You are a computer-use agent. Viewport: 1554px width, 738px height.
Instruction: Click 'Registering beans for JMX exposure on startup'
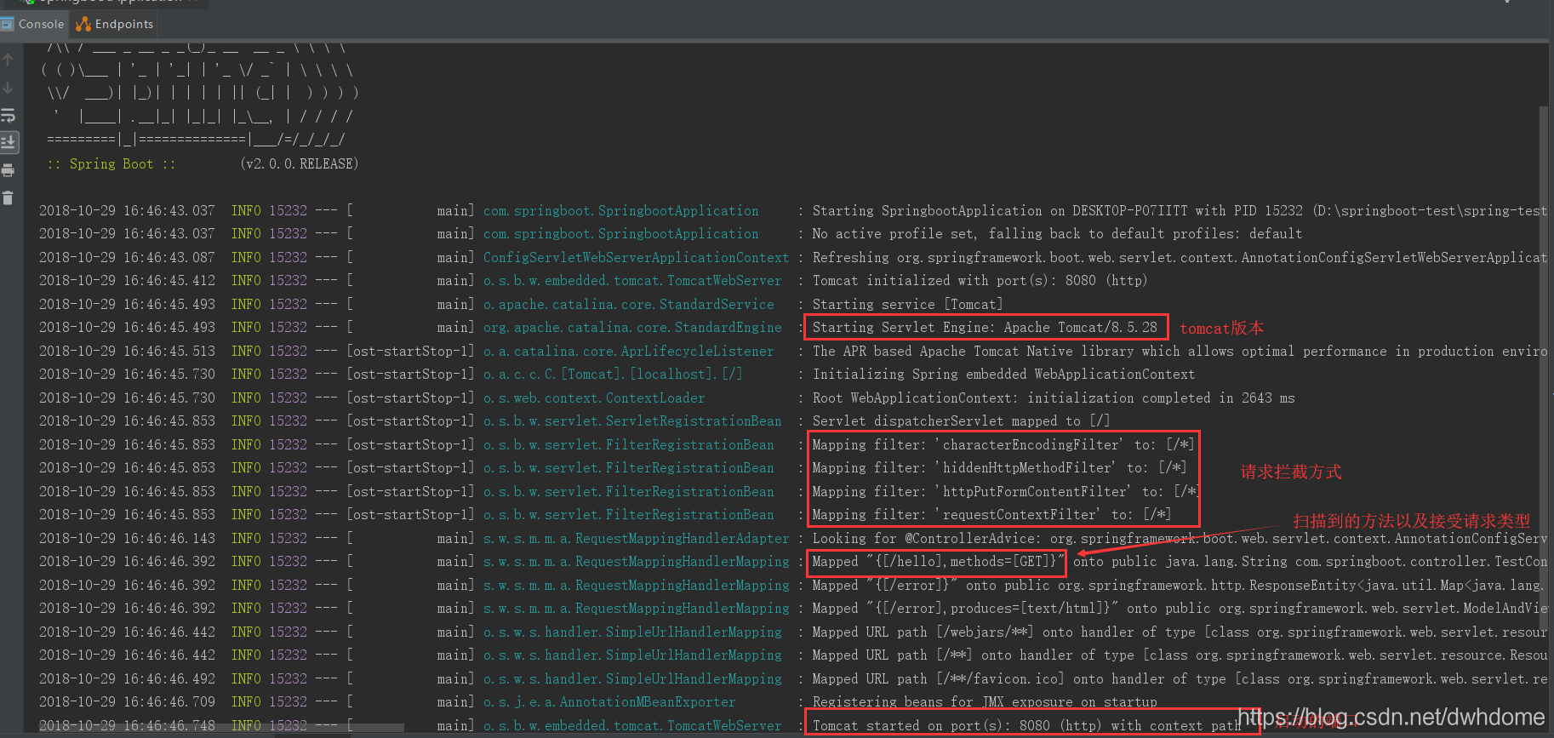[985, 701]
